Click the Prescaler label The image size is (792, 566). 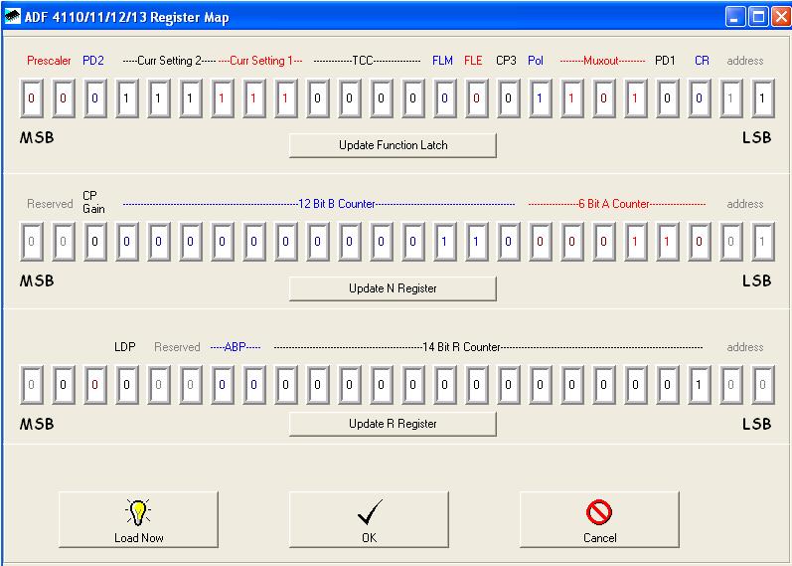click(x=49, y=61)
